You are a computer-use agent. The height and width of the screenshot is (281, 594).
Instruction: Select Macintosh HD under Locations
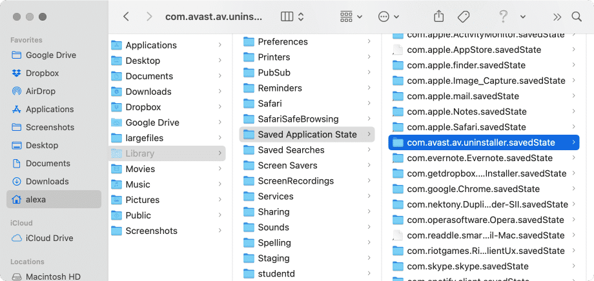[54, 276]
